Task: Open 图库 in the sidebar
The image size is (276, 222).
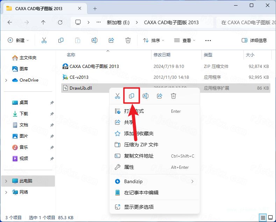Action: pyautogui.click(x=20, y=69)
